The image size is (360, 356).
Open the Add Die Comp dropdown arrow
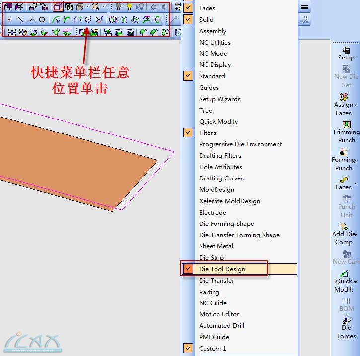click(x=356, y=235)
